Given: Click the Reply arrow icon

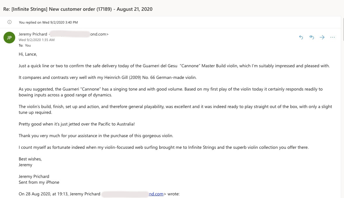Looking at the screenshot, I should tap(301, 37).
